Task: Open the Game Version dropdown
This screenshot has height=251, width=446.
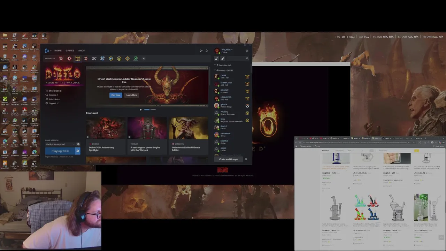Action: [x=60, y=144]
